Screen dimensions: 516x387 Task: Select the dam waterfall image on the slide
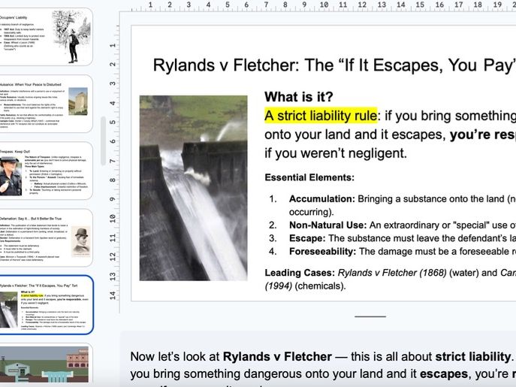pyautogui.click(x=194, y=188)
